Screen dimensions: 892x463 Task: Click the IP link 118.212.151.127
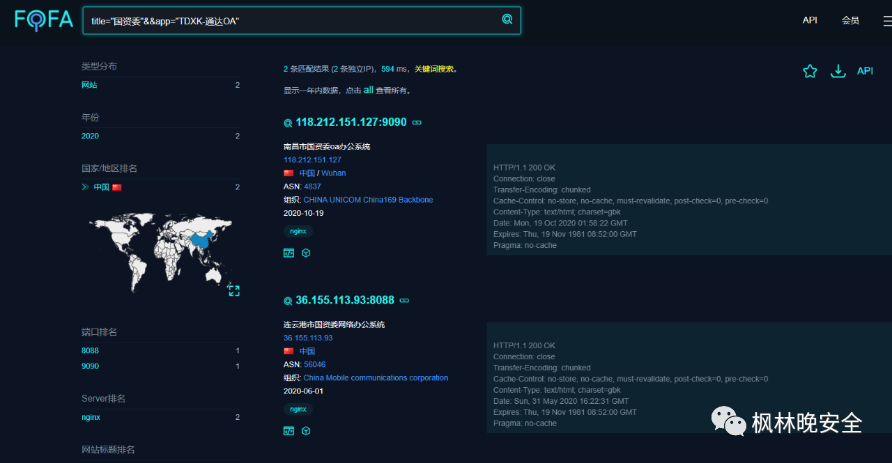tap(312, 160)
